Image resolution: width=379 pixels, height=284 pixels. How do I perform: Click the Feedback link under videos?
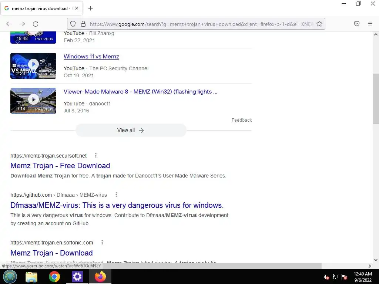[241, 120]
